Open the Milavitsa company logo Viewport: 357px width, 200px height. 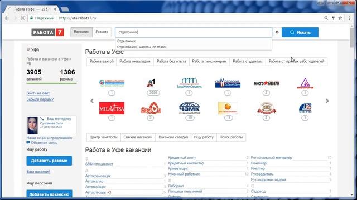coord(112,108)
